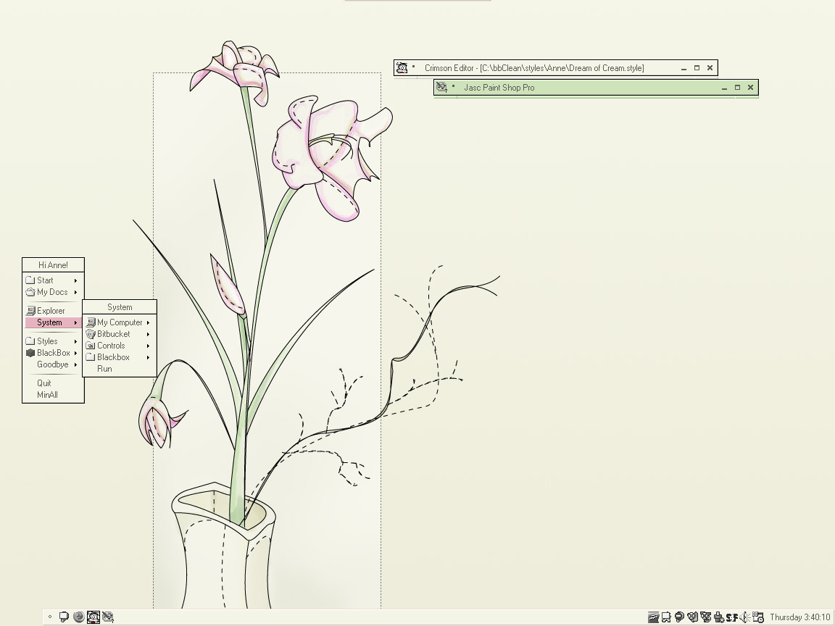Viewport: 835px width, 626px height.
Task: Expand the Bitbucket submenu arrow
Action: 148,334
